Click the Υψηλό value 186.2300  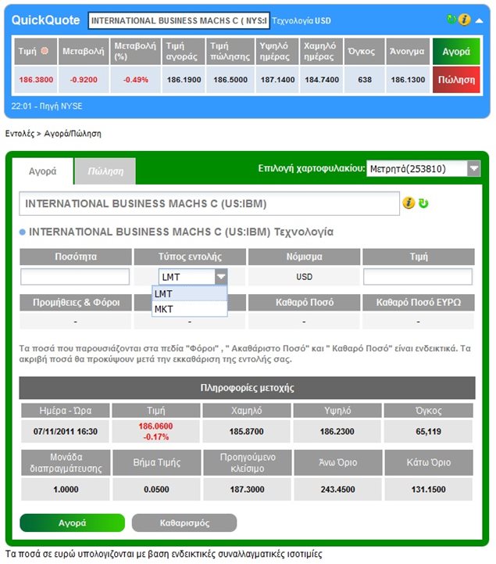tap(337, 431)
